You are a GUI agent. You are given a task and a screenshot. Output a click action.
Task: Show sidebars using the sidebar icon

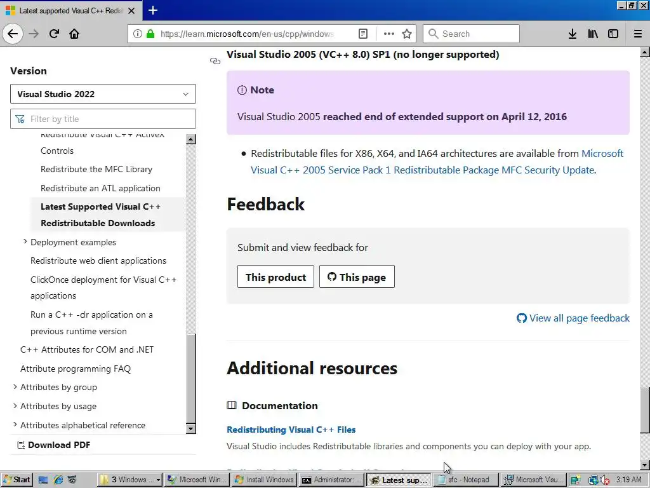[613, 34]
